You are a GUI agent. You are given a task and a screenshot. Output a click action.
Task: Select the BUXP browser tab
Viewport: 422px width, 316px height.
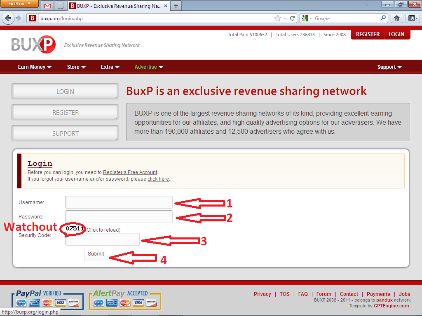[118, 6]
